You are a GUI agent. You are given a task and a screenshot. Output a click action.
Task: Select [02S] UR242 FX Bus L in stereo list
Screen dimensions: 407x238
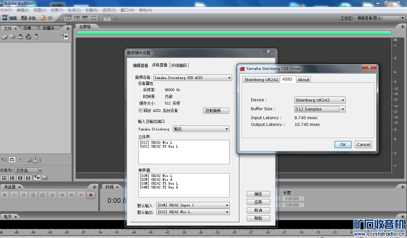pos(159,146)
